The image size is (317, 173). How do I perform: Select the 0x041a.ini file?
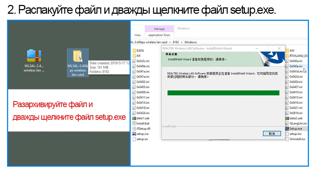[141, 72]
